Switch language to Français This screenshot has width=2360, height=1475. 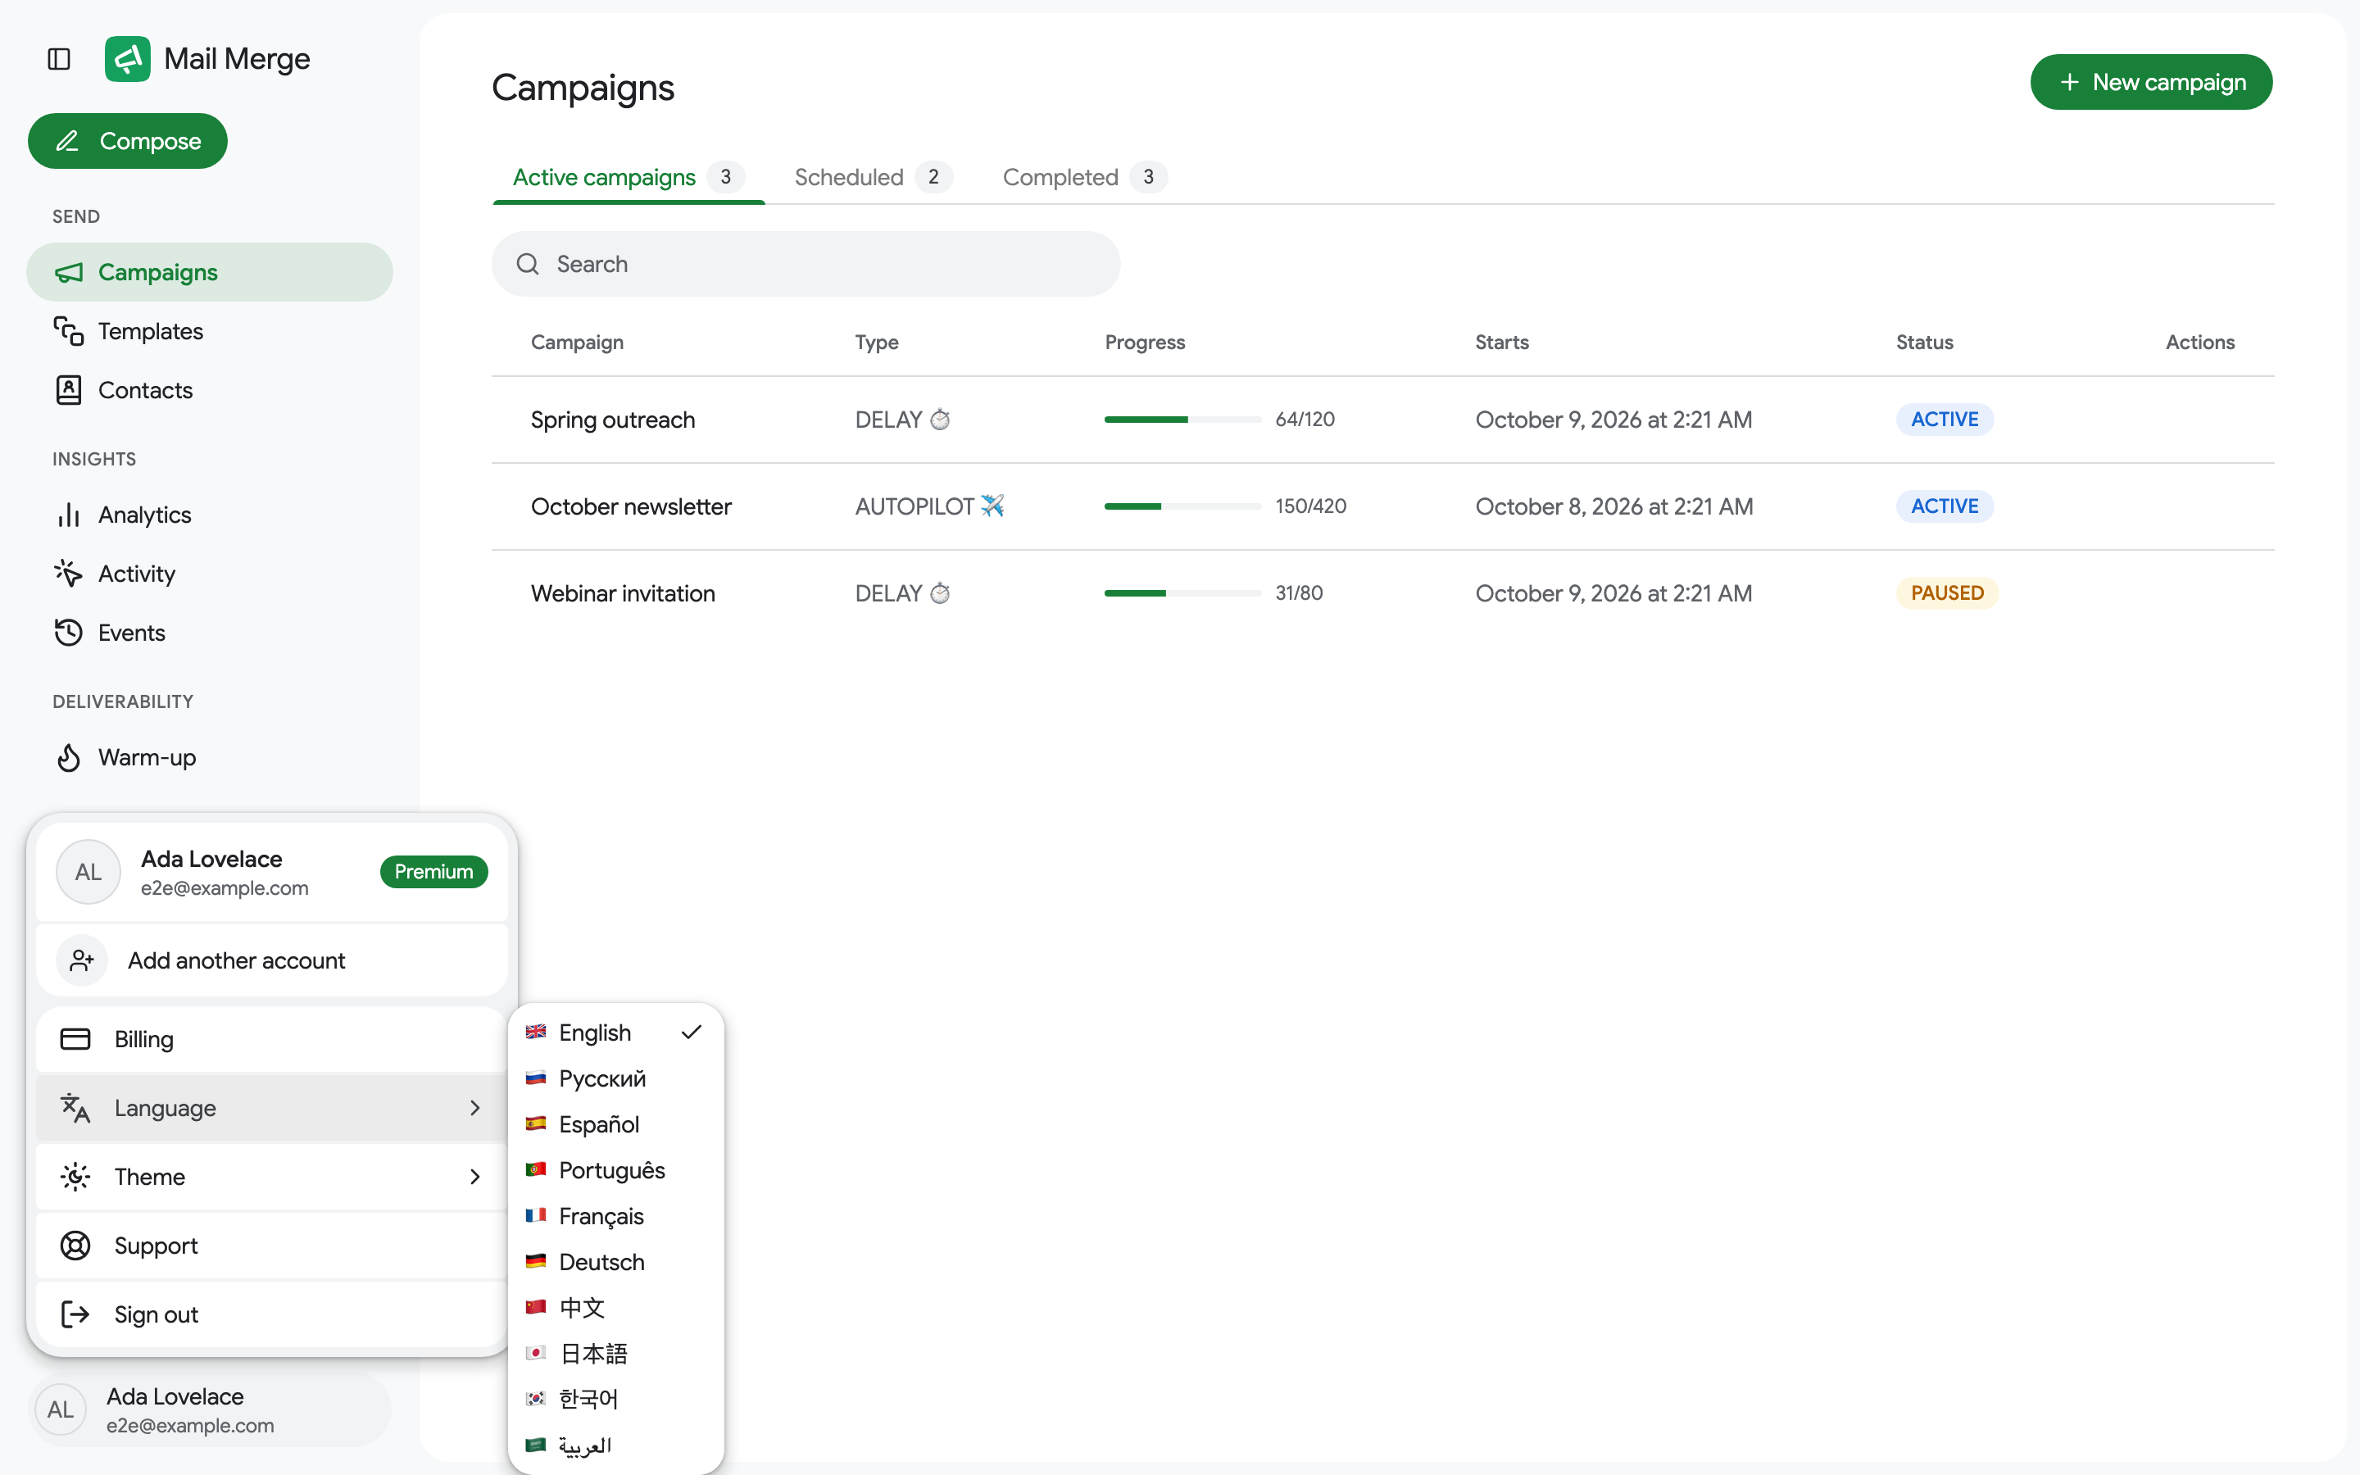pyautogui.click(x=616, y=1215)
